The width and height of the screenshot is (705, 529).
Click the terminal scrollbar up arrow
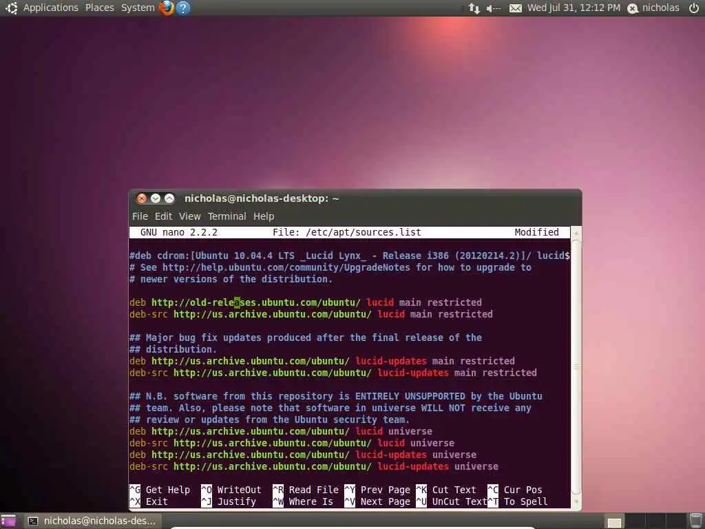(x=576, y=234)
